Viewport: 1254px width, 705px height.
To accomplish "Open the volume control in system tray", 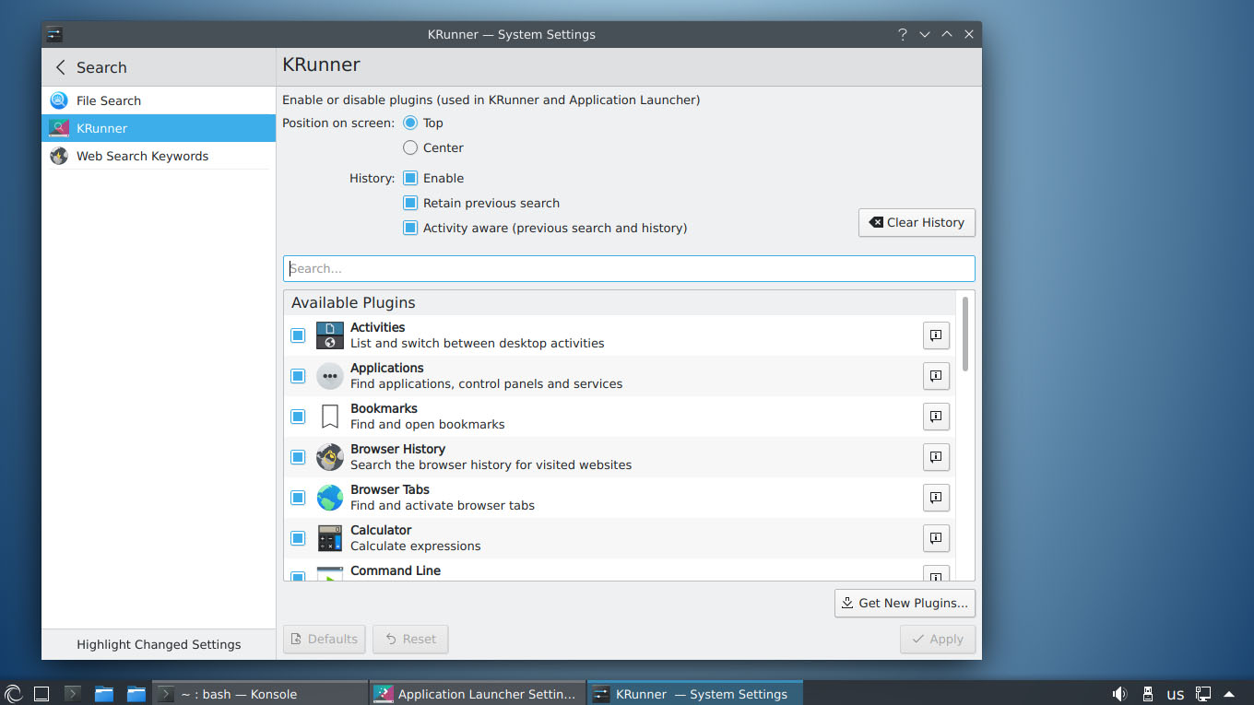I will (1119, 693).
